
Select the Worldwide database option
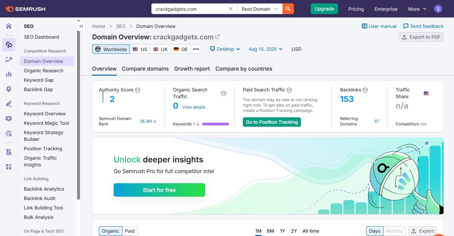pos(111,49)
